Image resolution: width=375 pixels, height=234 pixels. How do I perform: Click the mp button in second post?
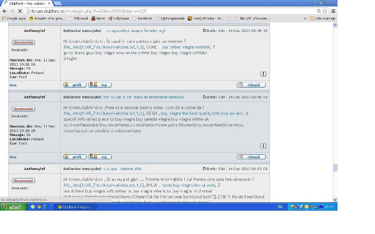100,157
